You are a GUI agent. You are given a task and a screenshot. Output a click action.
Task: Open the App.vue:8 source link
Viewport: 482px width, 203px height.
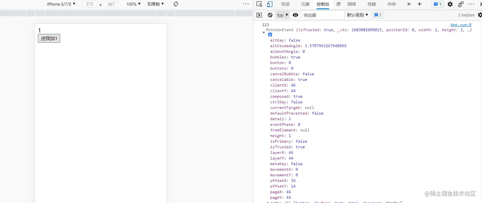coord(461,25)
